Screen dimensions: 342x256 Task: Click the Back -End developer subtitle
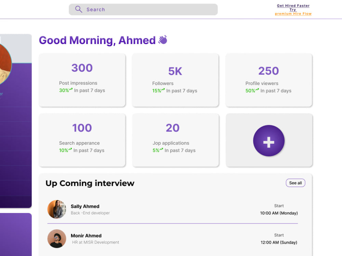(90, 213)
